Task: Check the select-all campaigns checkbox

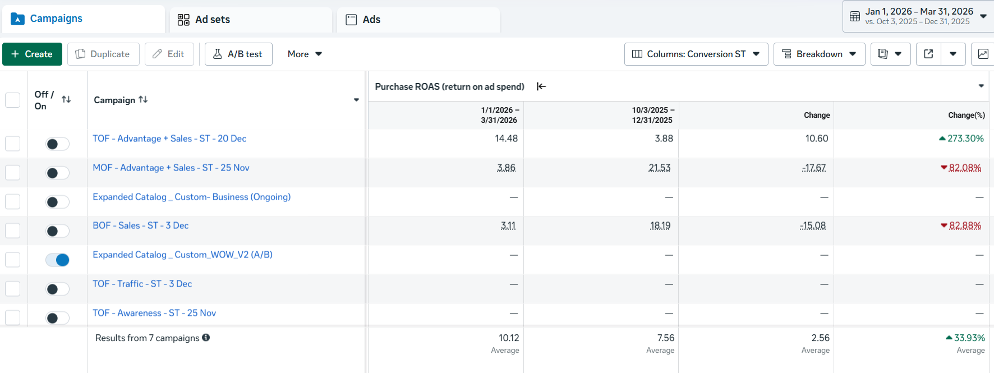Action: [12, 100]
